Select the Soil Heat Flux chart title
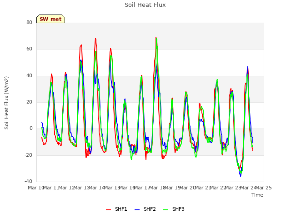The height and width of the screenshot is (218, 291). coord(145,5)
